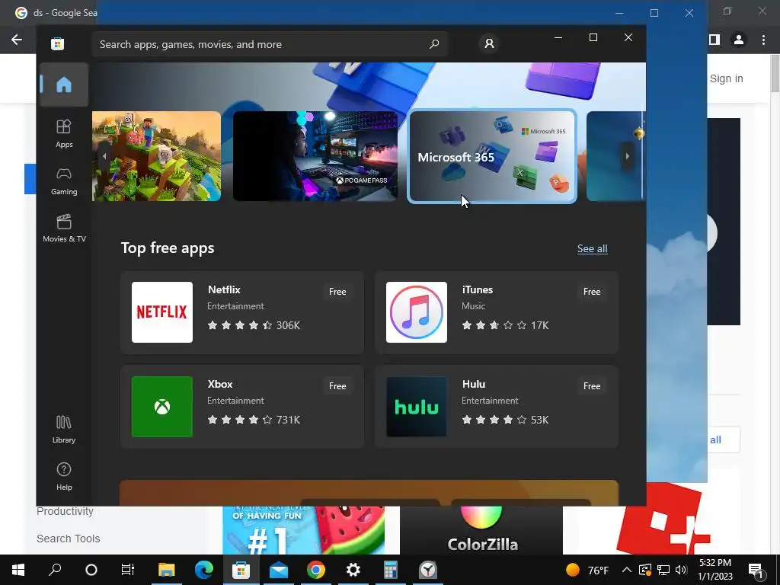Image resolution: width=780 pixels, height=585 pixels.
Task: Open the Minecraft banner thumbnail
Action: (157, 156)
